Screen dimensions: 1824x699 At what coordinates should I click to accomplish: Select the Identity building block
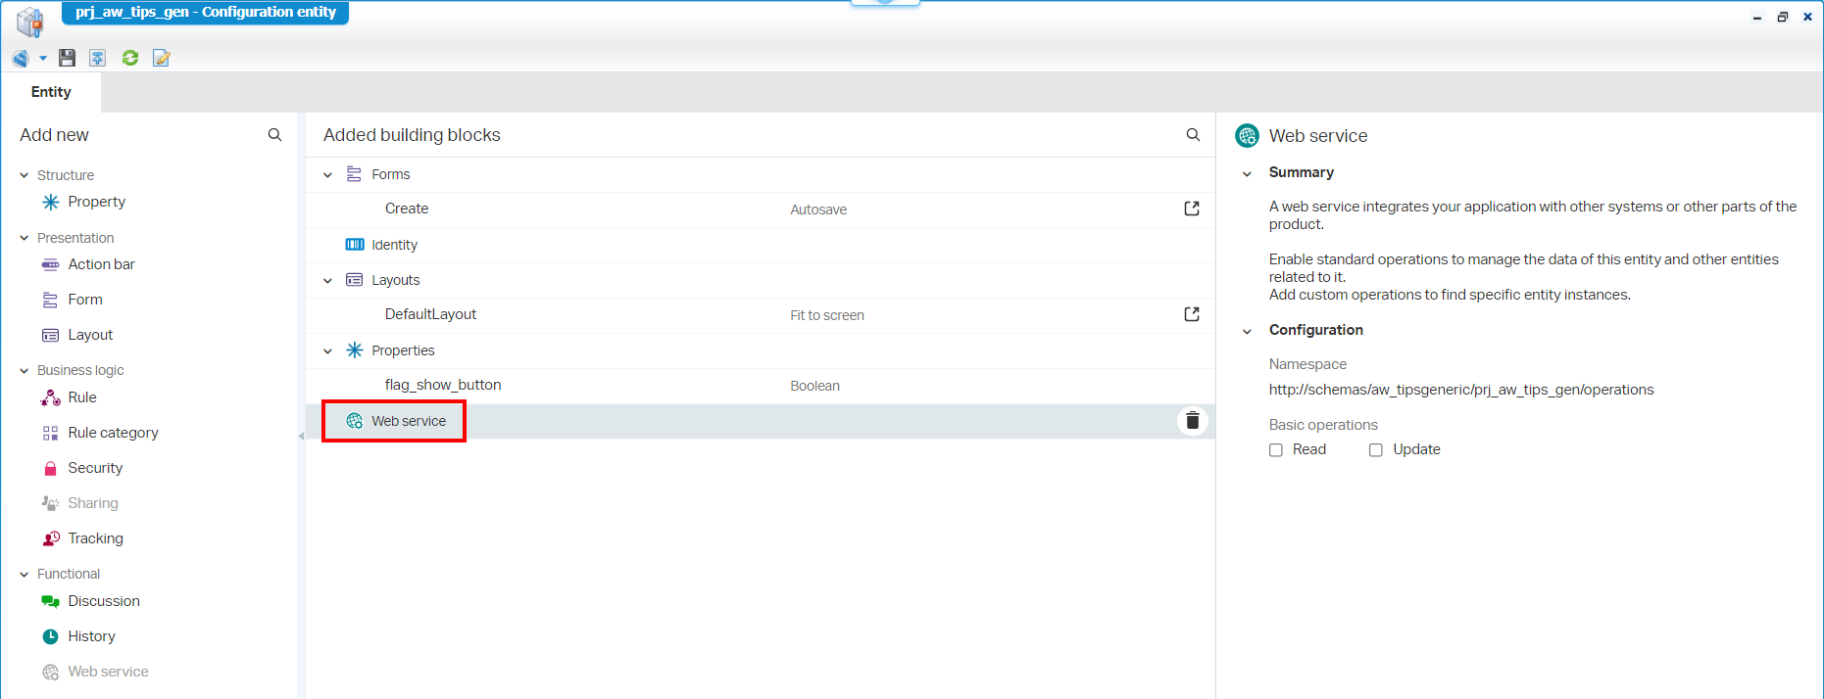[x=394, y=245]
